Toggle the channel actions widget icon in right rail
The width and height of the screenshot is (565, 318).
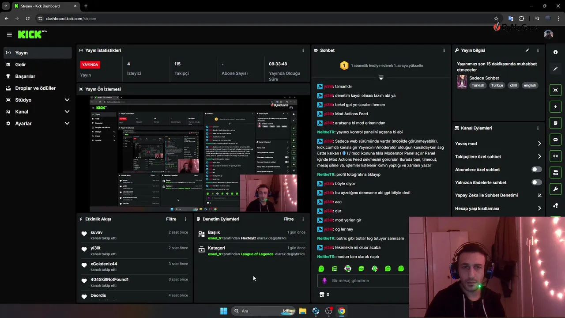[x=555, y=172]
